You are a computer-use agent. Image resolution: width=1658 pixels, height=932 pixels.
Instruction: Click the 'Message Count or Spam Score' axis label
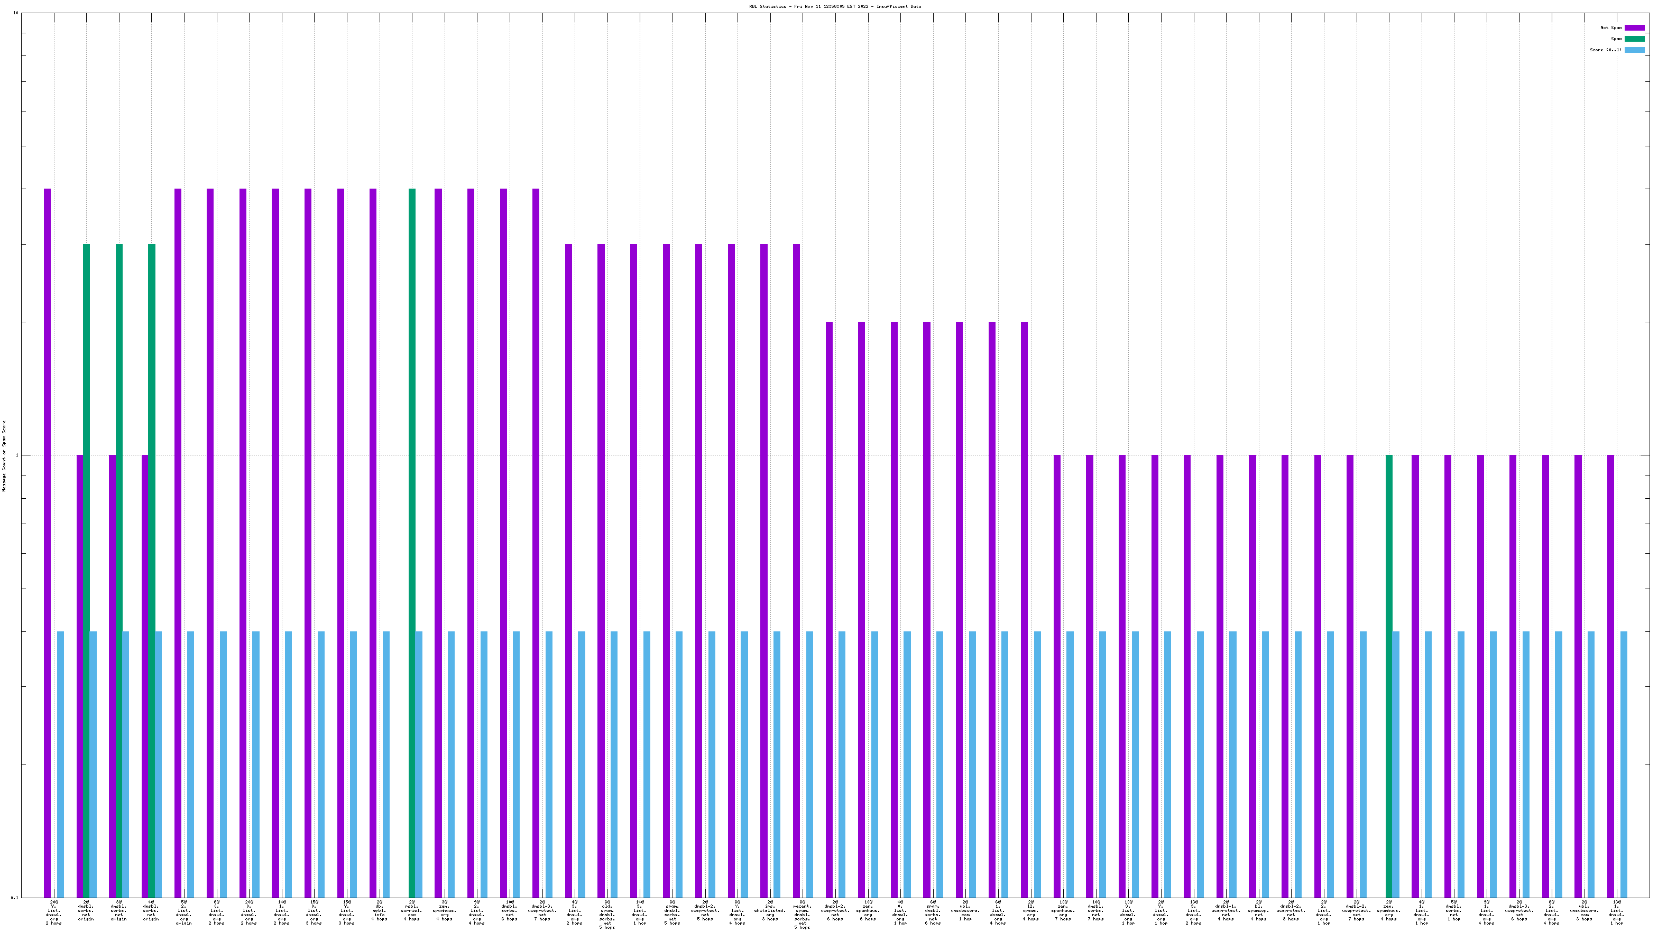4,456
